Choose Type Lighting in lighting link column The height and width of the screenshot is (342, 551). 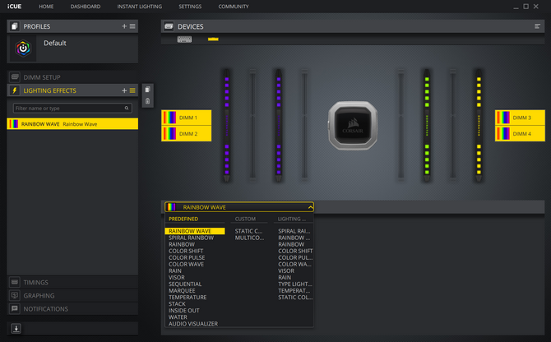coord(295,284)
